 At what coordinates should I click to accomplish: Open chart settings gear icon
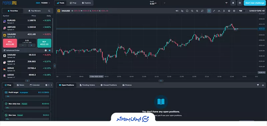tap(234, 11)
